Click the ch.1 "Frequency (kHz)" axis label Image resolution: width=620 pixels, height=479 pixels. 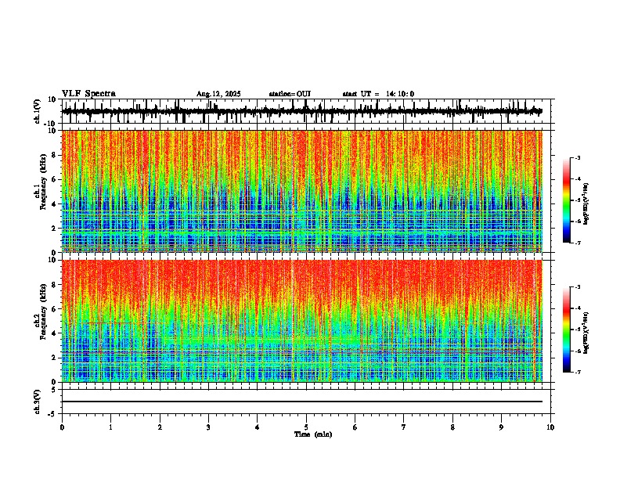(43, 182)
